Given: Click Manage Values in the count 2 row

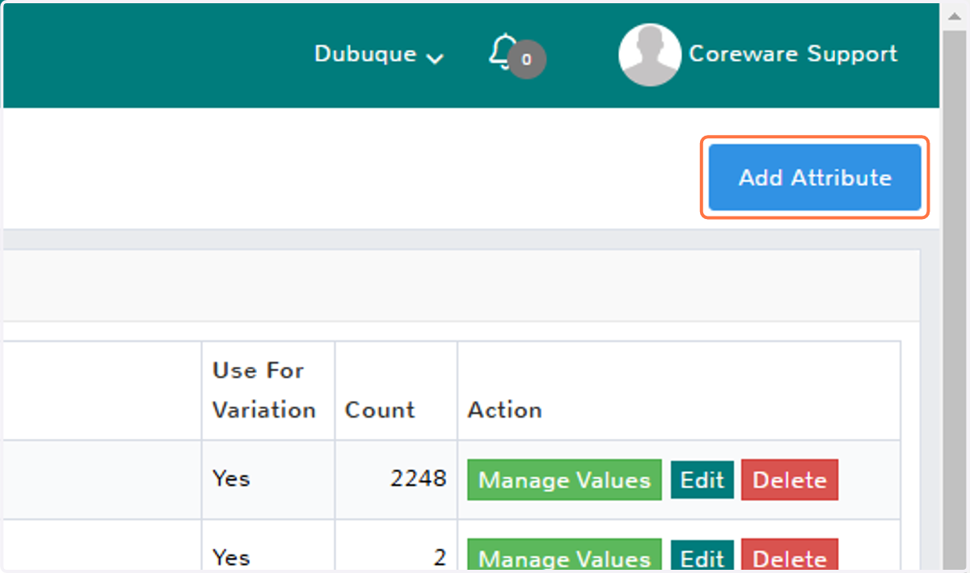Looking at the screenshot, I should pos(564,556).
